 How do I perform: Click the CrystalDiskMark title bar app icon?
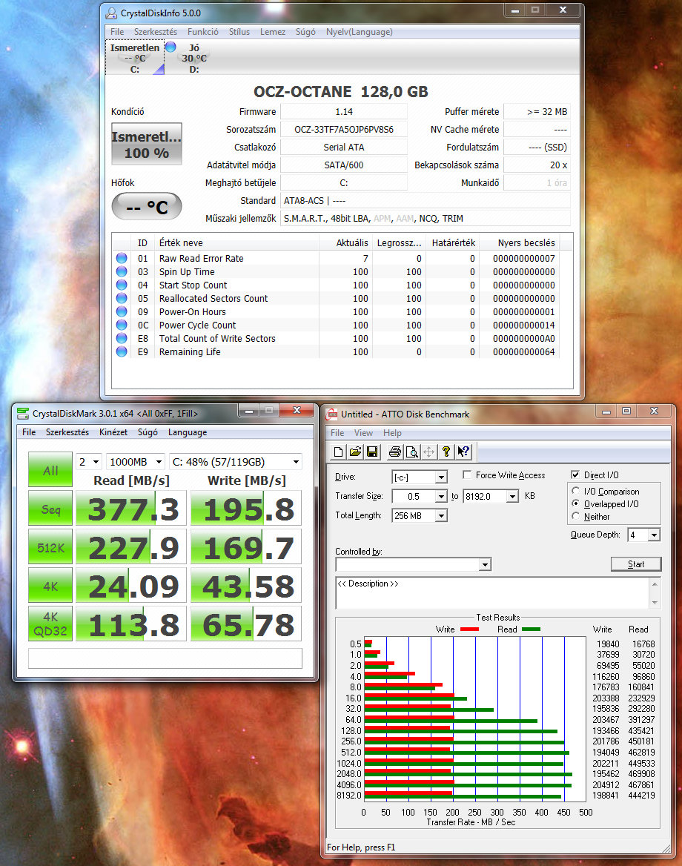pyautogui.click(x=23, y=414)
